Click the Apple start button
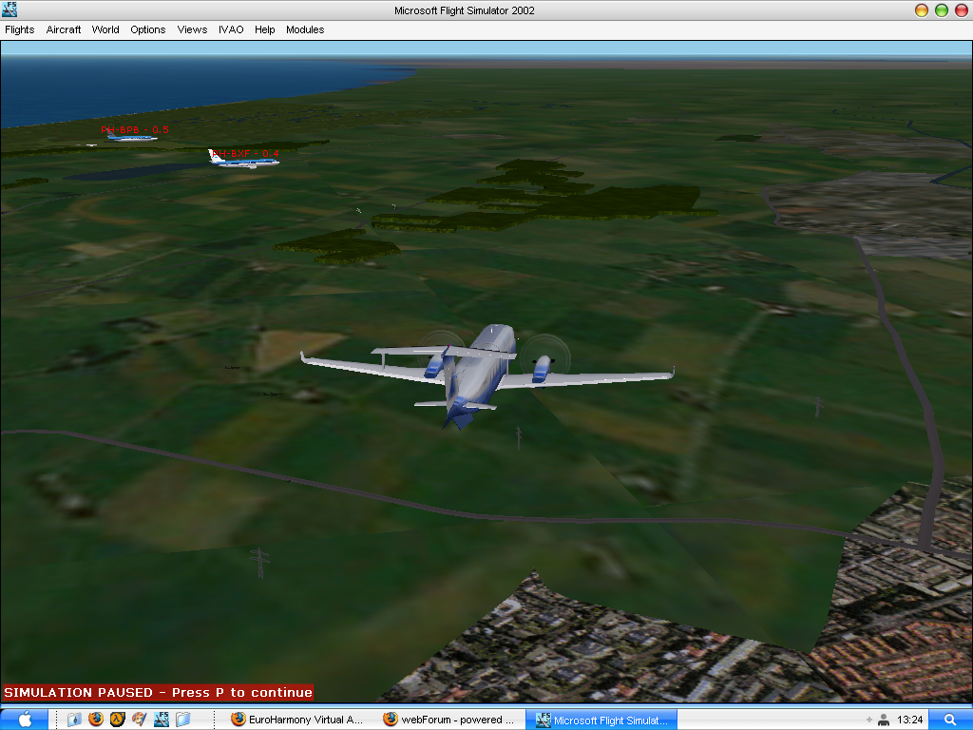The image size is (973, 730). 24,720
